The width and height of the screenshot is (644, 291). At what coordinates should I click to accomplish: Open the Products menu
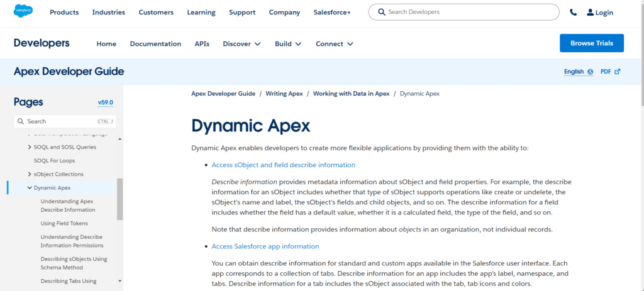(x=64, y=13)
